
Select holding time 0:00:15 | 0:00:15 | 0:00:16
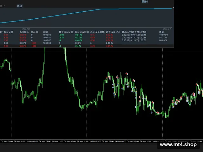click(x=134, y=35)
